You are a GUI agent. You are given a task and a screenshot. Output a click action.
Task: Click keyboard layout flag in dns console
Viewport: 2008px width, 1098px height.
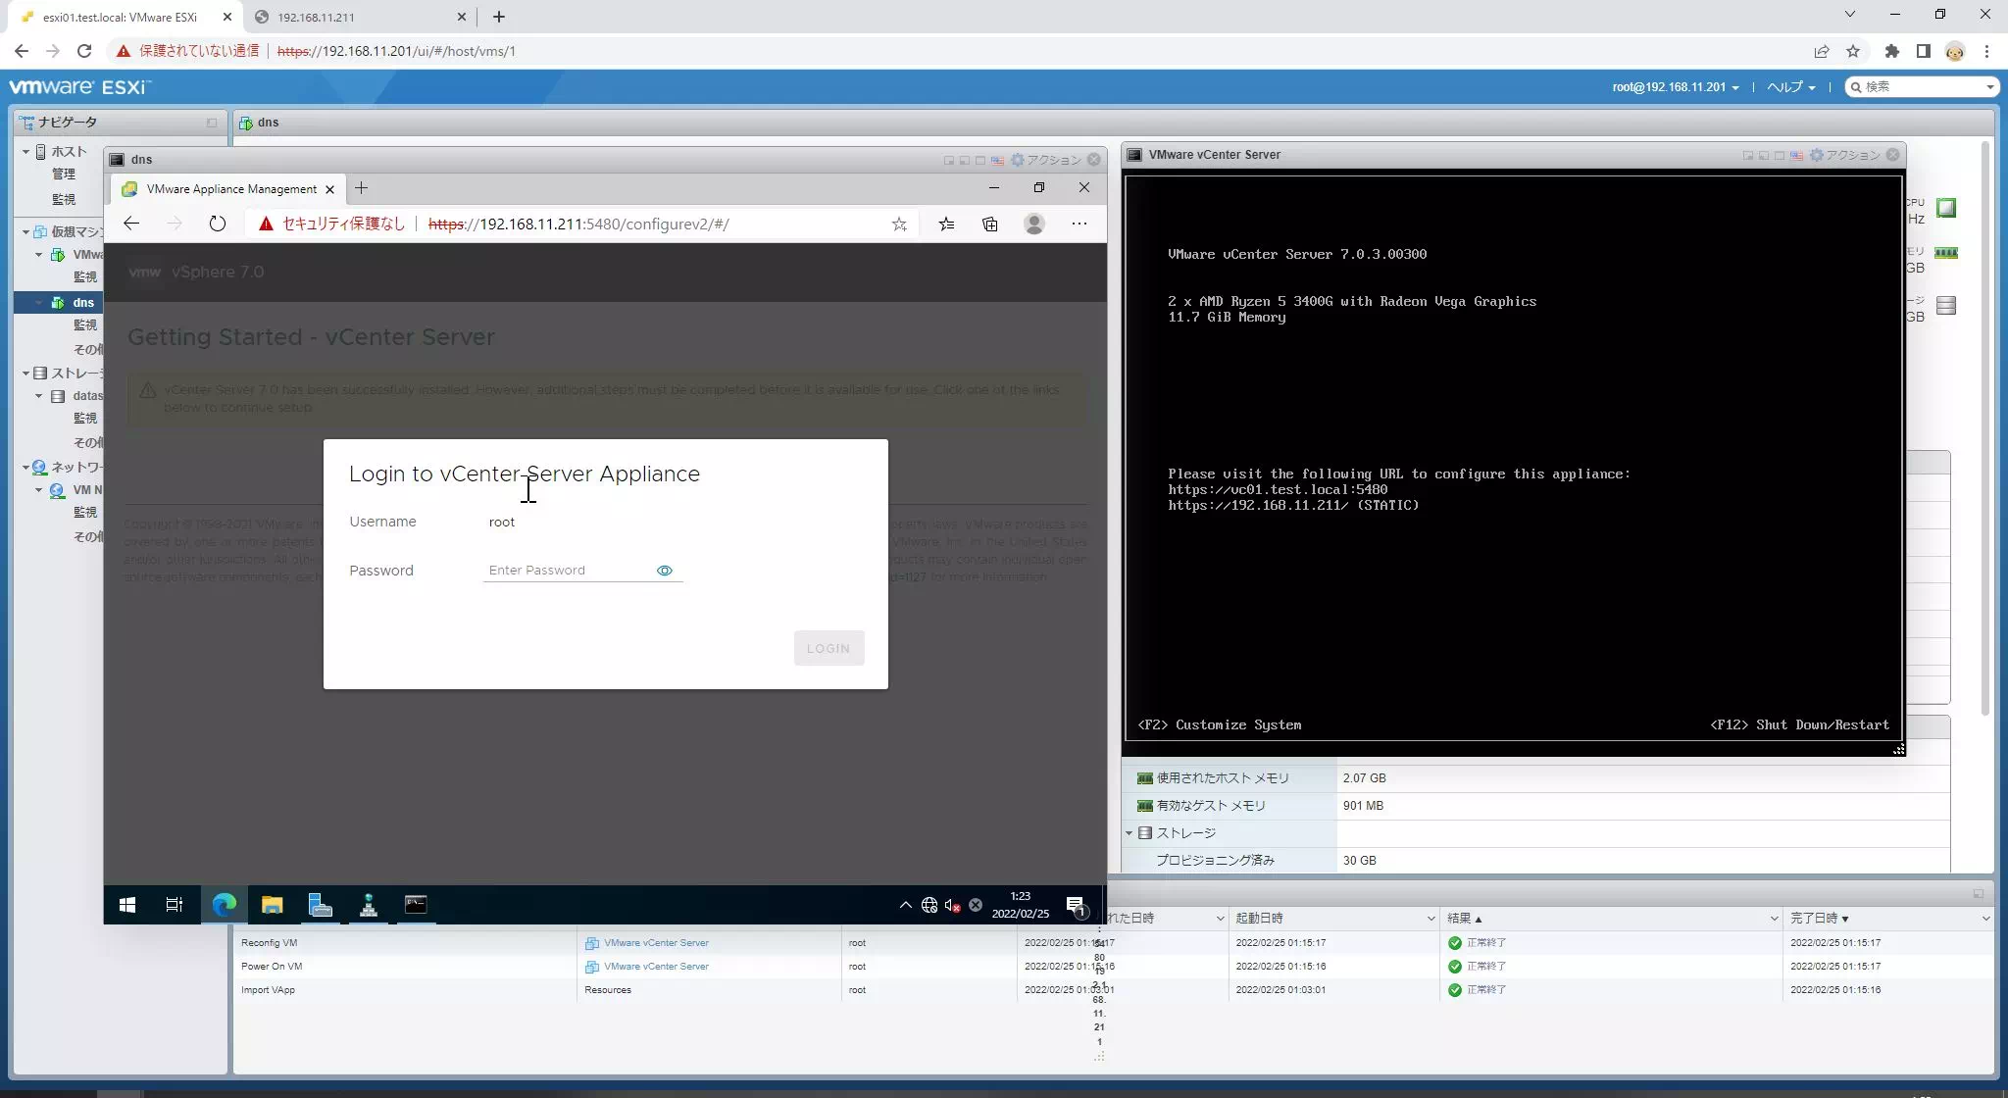pos(997,160)
